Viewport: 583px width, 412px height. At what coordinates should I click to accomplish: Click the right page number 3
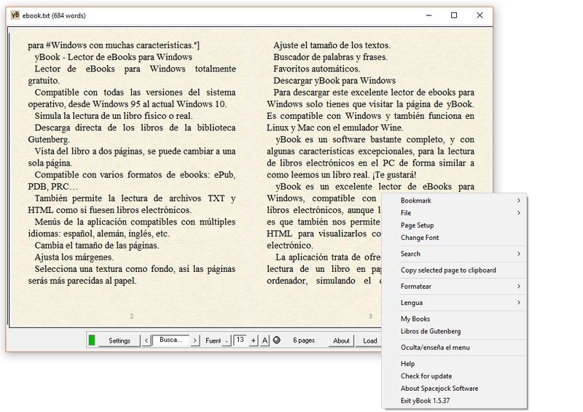click(x=370, y=316)
